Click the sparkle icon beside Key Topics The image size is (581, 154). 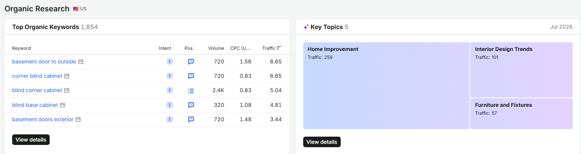pyautogui.click(x=306, y=27)
